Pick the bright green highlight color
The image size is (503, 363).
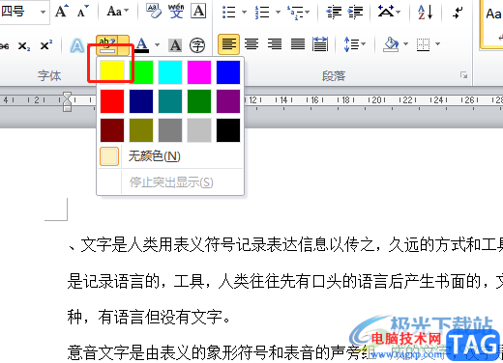click(141, 72)
